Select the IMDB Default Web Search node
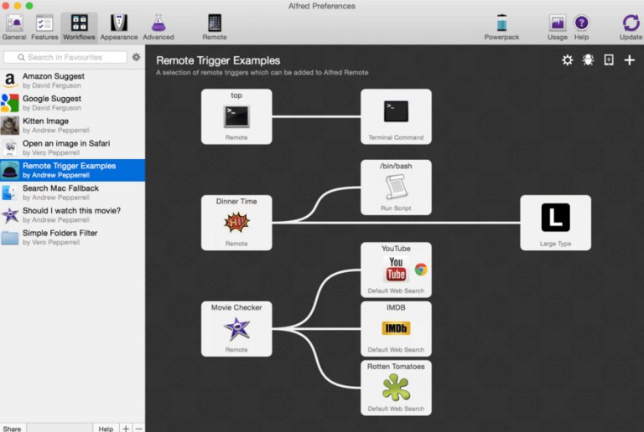The height and width of the screenshot is (432, 644). pyautogui.click(x=396, y=329)
